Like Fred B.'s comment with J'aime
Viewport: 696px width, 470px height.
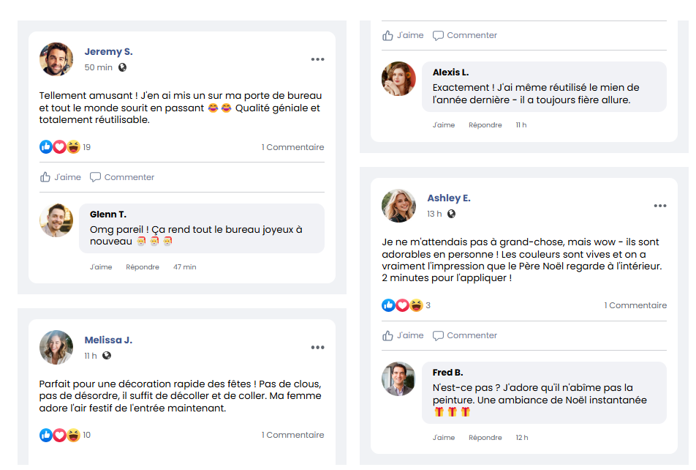(444, 438)
